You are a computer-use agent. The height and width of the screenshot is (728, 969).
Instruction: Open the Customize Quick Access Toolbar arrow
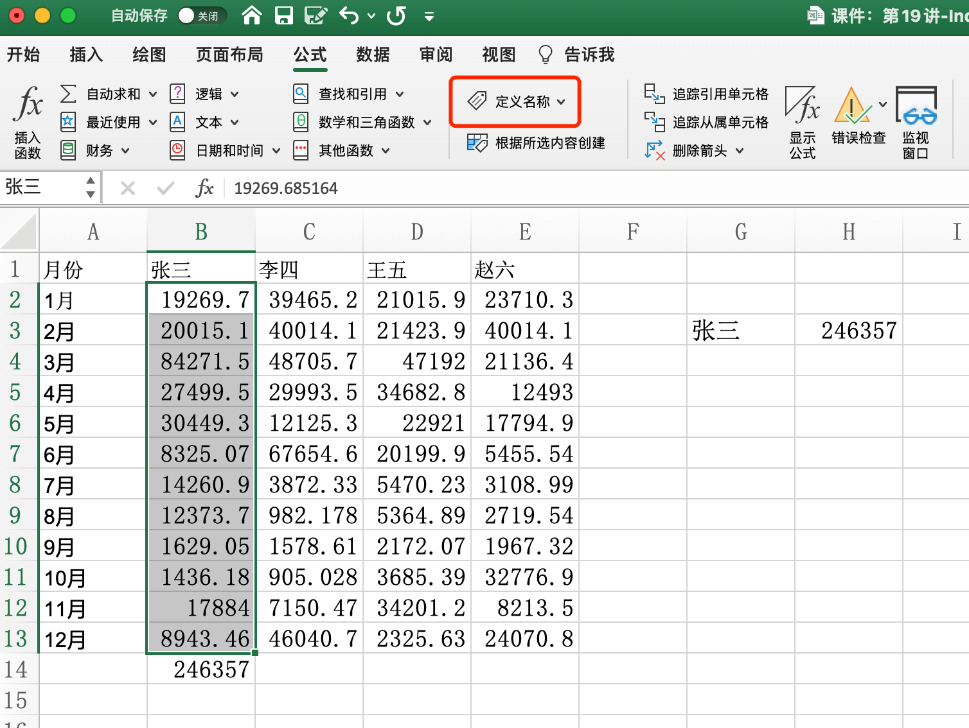[x=429, y=15]
